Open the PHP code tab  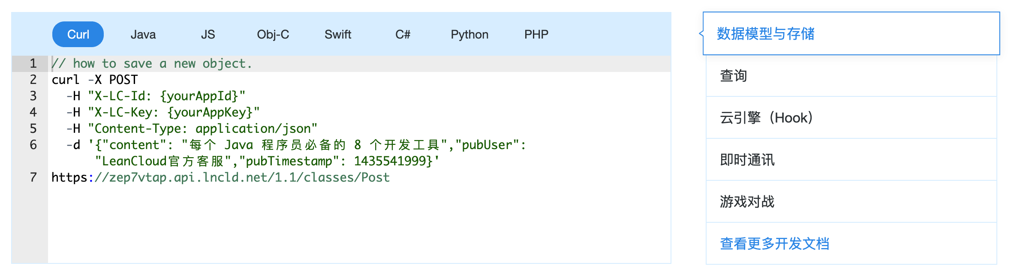536,34
